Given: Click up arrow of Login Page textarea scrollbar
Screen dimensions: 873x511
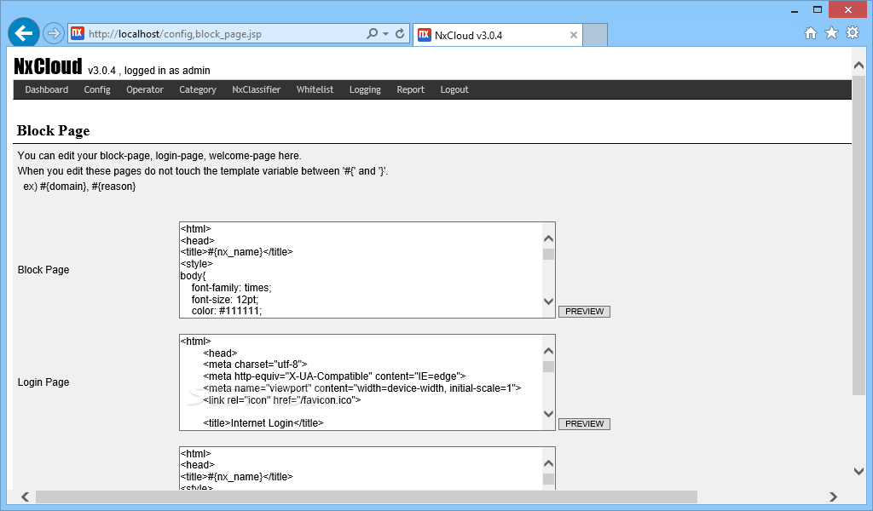Looking at the screenshot, I should click(x=548, y=351).
